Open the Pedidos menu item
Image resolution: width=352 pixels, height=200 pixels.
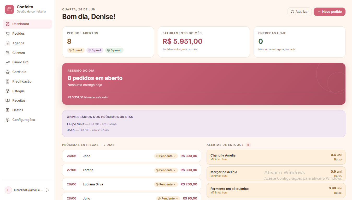coord(27,34)
